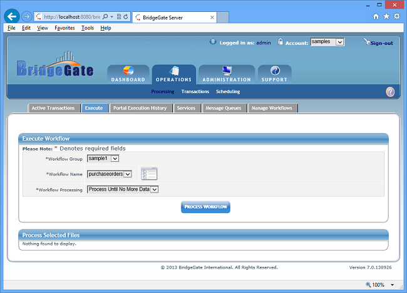Click the address bar URL field
Viewport: 407px width, 293px height.
coord(72,17)
